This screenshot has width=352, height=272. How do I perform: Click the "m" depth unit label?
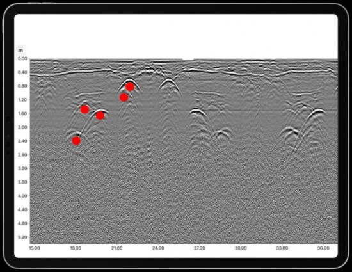[20, 51]
